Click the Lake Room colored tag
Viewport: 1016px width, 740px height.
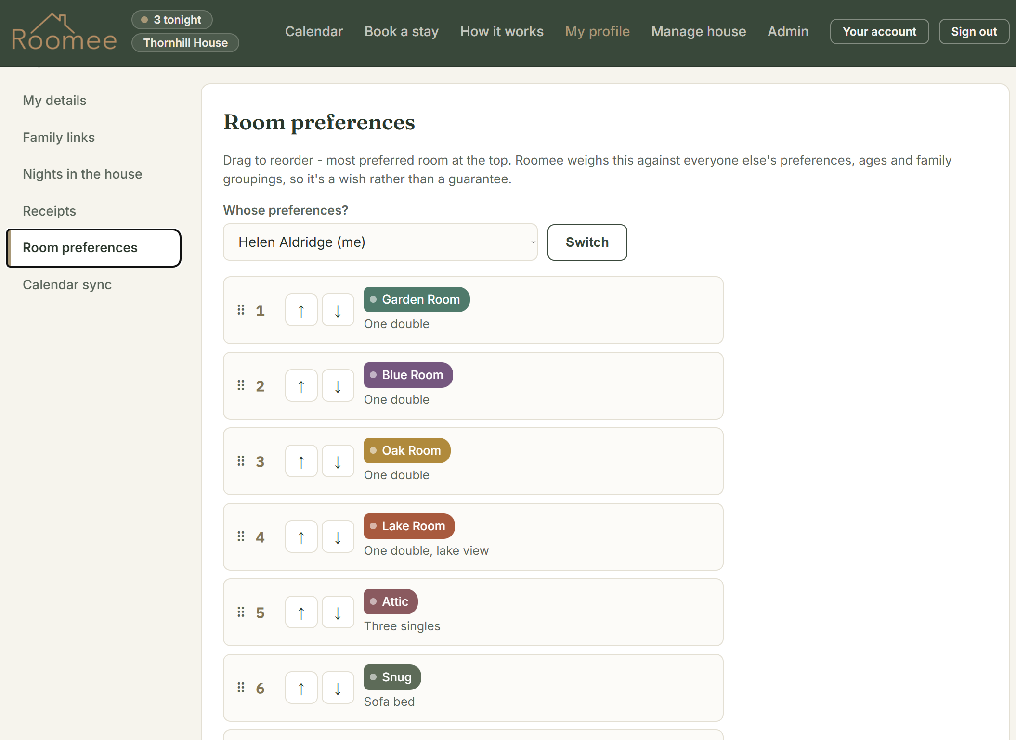(x=409, y=526)
